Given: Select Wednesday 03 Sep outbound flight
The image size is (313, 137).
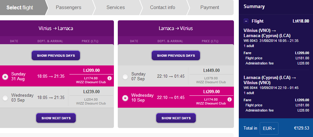Looking at the screenshot, I should tap(5, 98).
